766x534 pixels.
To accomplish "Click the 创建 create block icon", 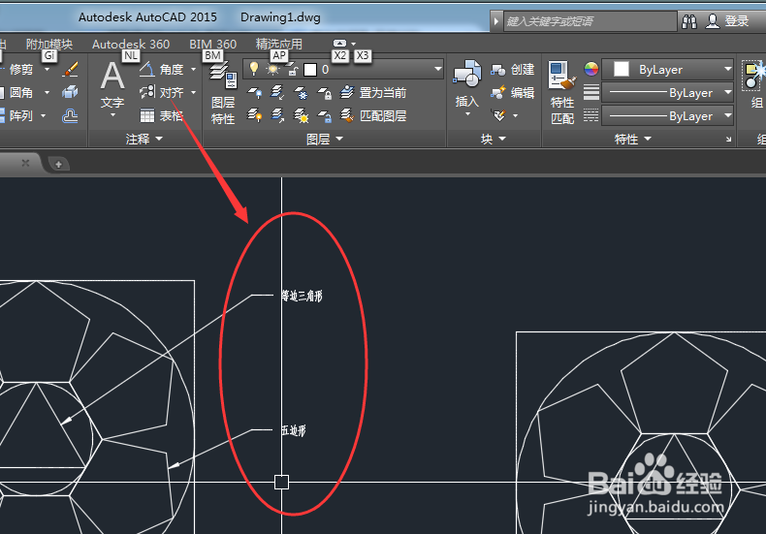I will pos(497,70).
